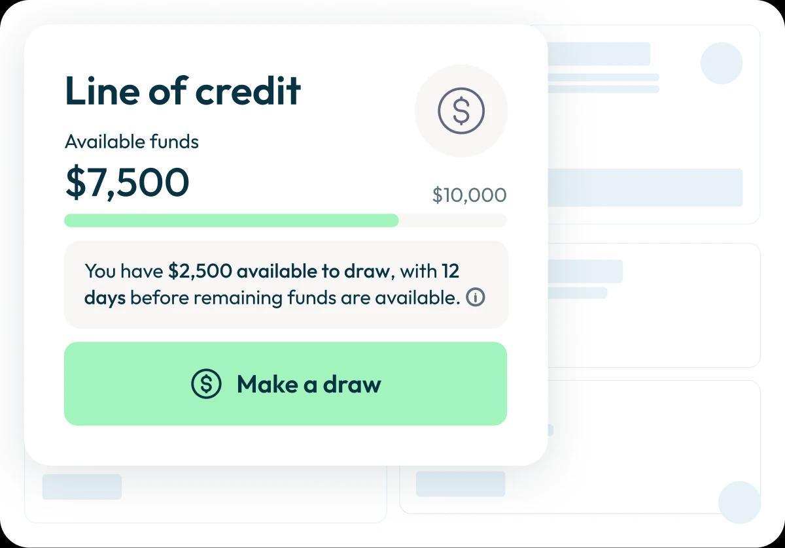Select the "Available funds" label
This screenshot has width=785, height=548.
131,142
